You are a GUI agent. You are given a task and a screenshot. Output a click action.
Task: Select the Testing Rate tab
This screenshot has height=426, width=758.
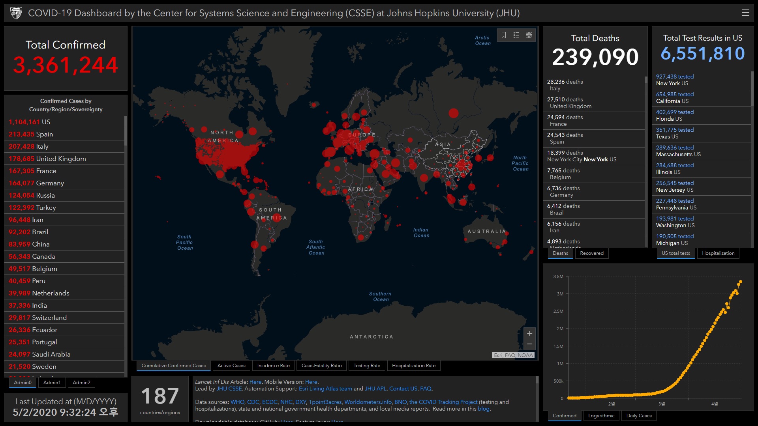(367, 366)
